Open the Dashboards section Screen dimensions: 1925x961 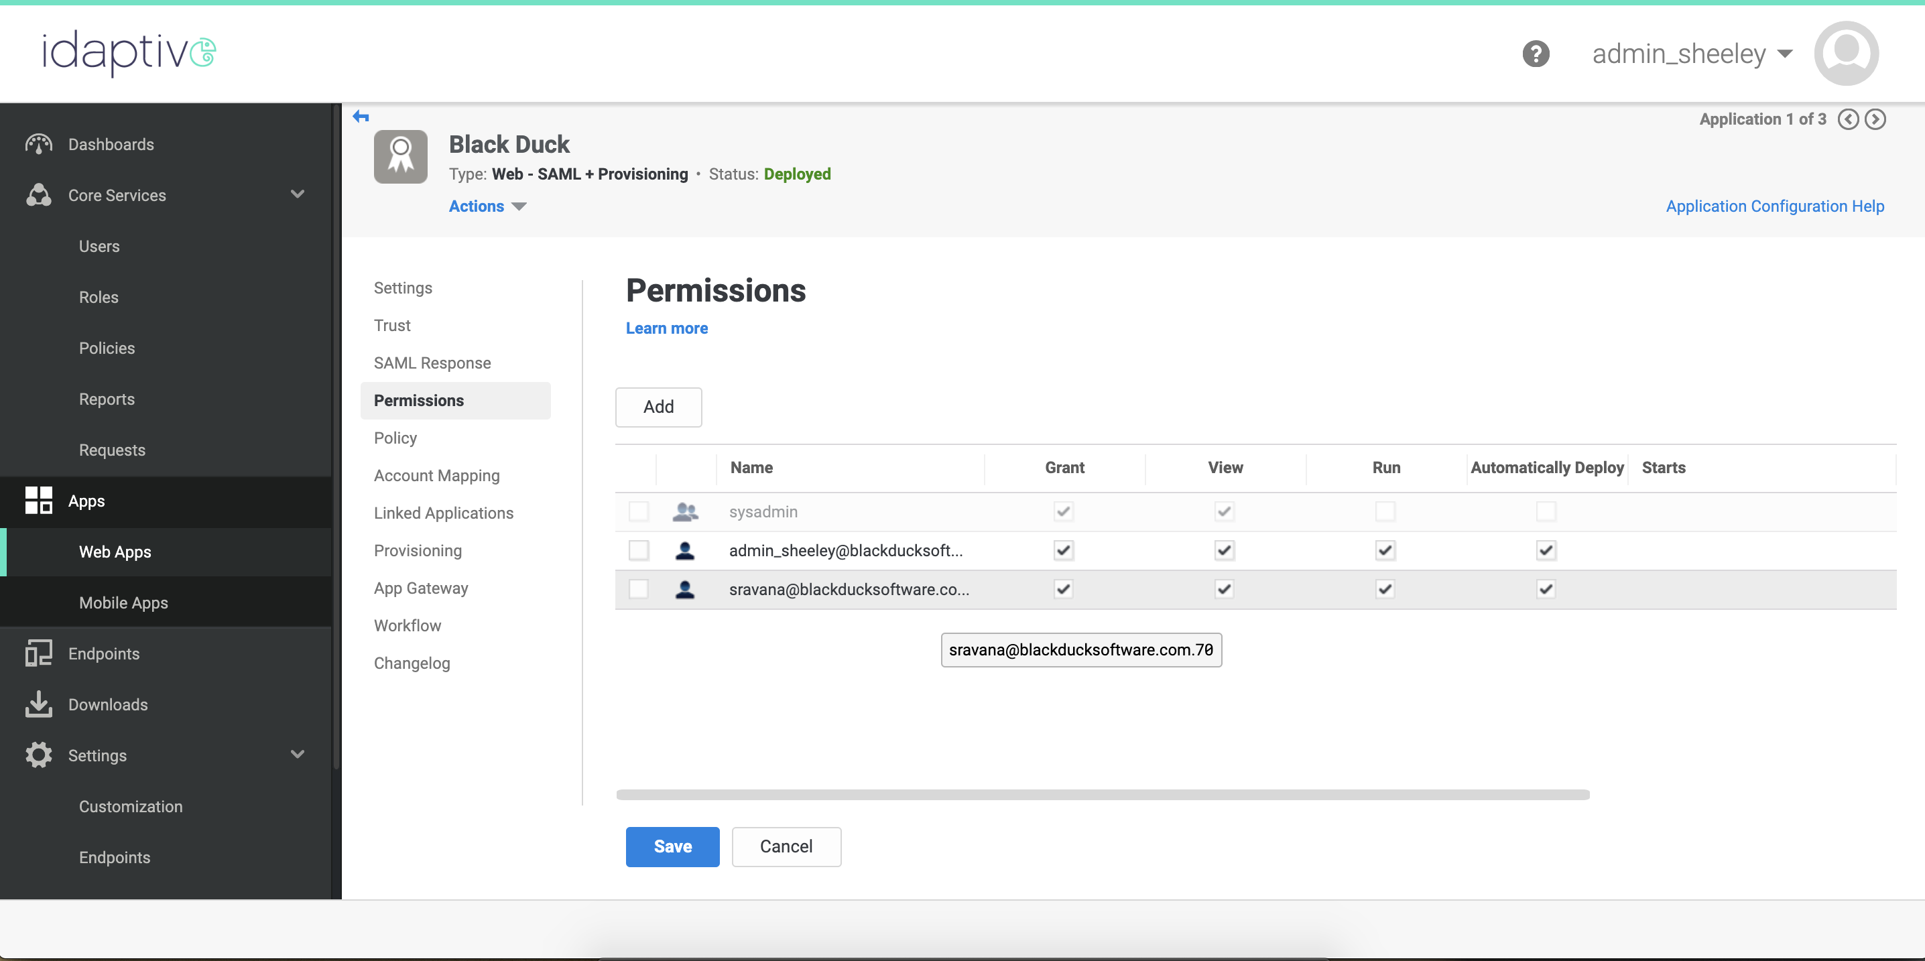click(39, 143)
